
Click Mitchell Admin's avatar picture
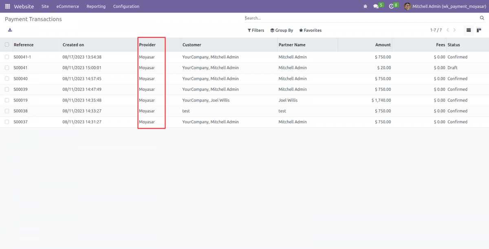[407, 6]
